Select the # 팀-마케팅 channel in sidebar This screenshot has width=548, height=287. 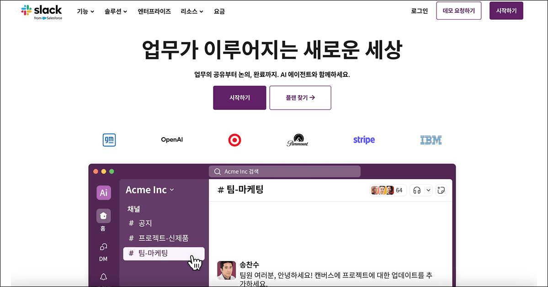pyautogui.click(x=164, y=254)
